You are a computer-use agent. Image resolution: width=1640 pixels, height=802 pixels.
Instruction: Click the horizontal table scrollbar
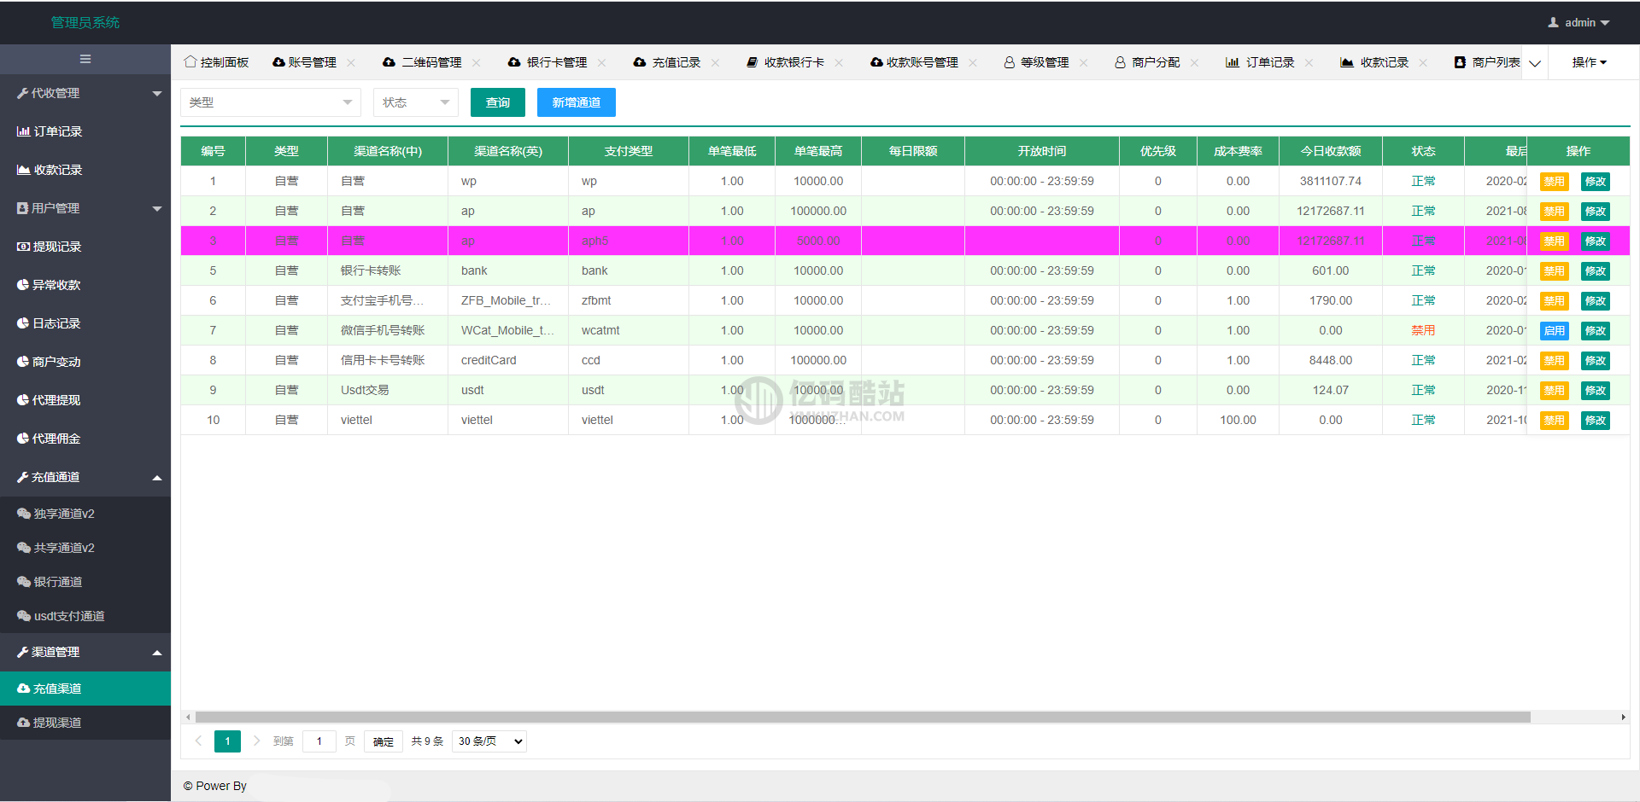(863, 718)
